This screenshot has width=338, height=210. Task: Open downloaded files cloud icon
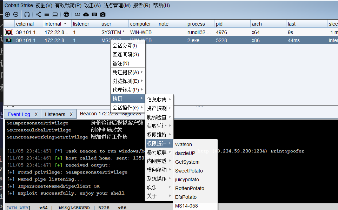pyautogui.click(x=86, y=14)
